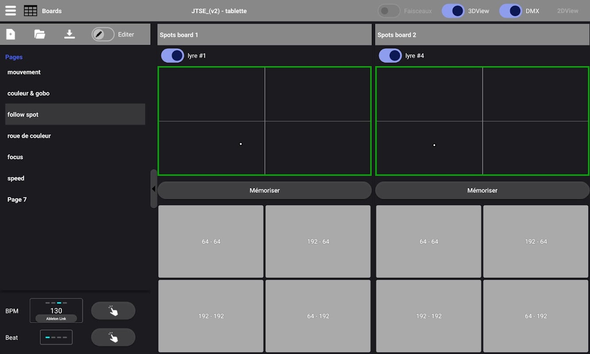Open the roue de couleur page
Image resolution: width=590 pixels, height=354 pixels.
pos(75,136)
